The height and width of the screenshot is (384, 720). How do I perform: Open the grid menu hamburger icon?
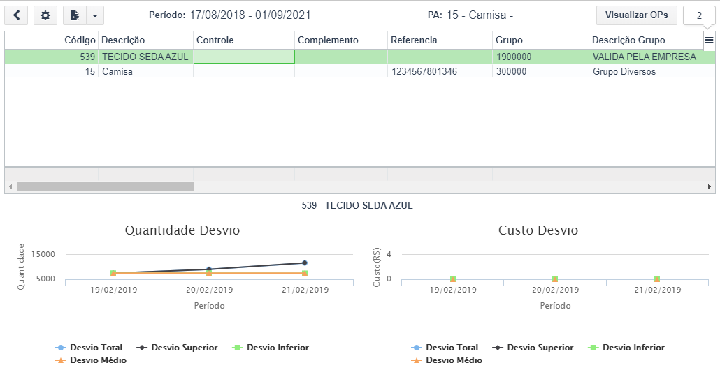point(709,40)
